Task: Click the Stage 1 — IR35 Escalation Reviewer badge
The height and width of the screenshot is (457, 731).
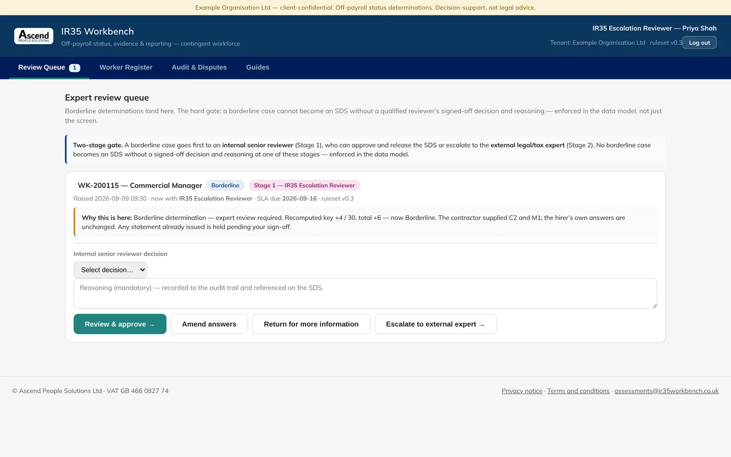Action: tap(304, 186)
